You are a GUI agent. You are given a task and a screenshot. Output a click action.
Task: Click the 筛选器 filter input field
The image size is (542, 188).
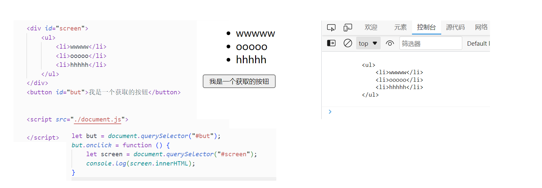click(431, 43)
